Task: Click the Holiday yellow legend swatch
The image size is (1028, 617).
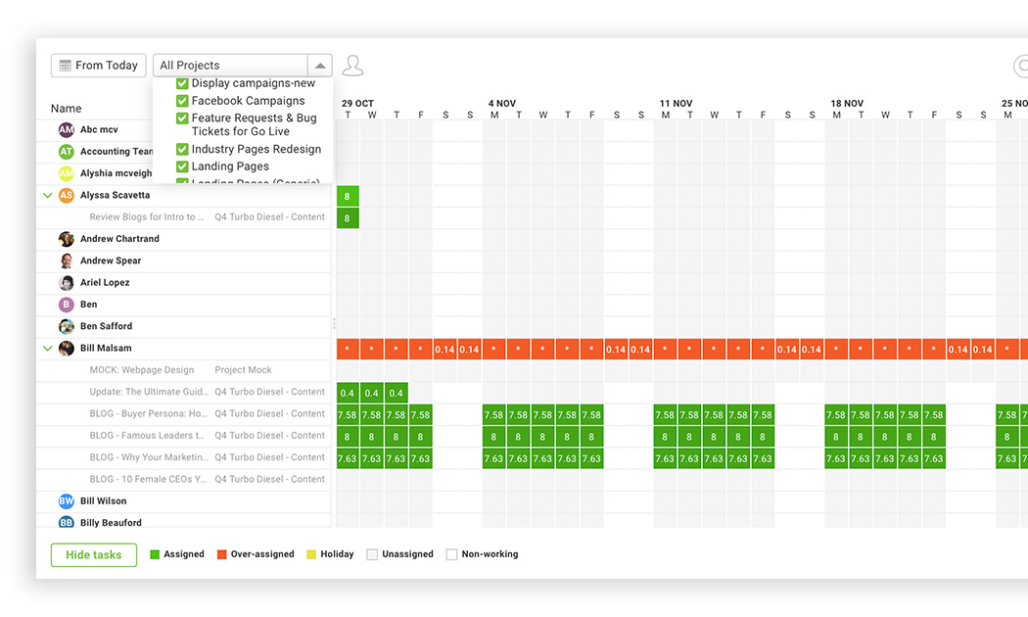Action: (x=311, y=554)
